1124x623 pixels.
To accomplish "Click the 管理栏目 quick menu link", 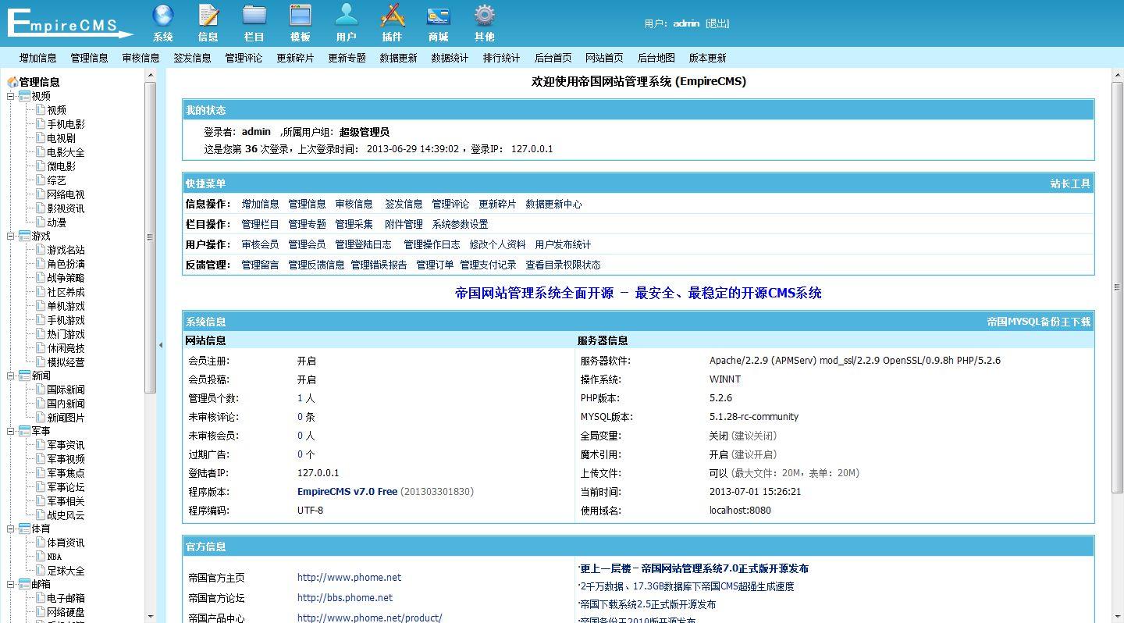I will 260,224.
